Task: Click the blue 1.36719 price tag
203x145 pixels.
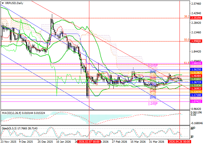Action: click(x=196, y=82)
